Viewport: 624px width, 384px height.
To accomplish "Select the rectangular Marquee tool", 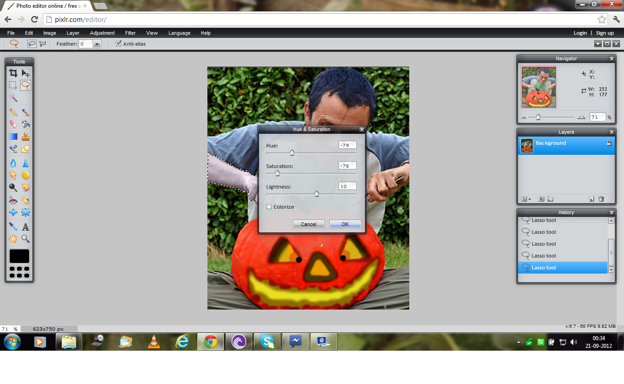I will (x=13, y=85).
